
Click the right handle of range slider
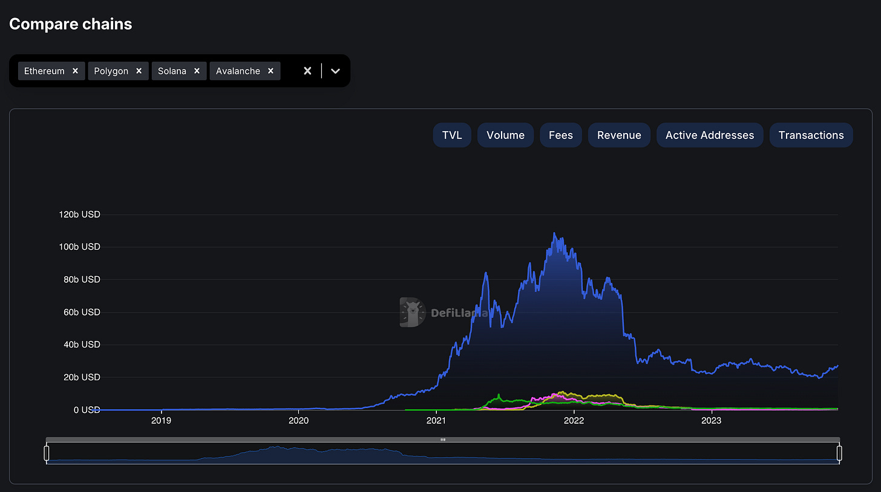pyautogui.click(x=839, y=453)
